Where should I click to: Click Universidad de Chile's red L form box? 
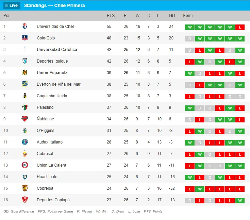click(240, 27)
